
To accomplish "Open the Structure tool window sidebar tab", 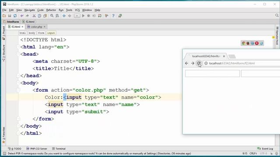I will (3, 53).
